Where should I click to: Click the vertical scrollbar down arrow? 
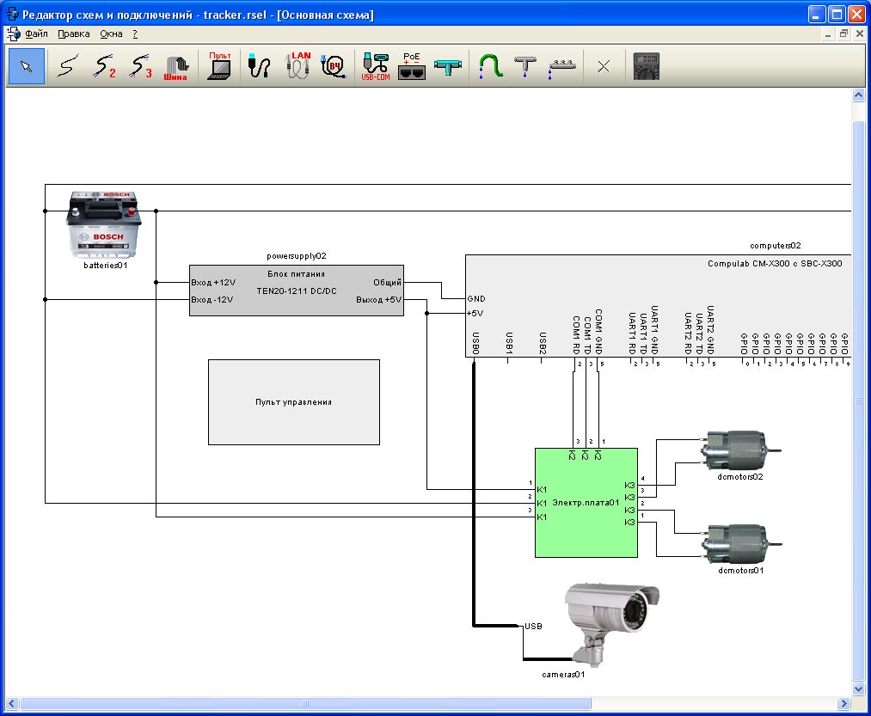click(x=858, y=689)
